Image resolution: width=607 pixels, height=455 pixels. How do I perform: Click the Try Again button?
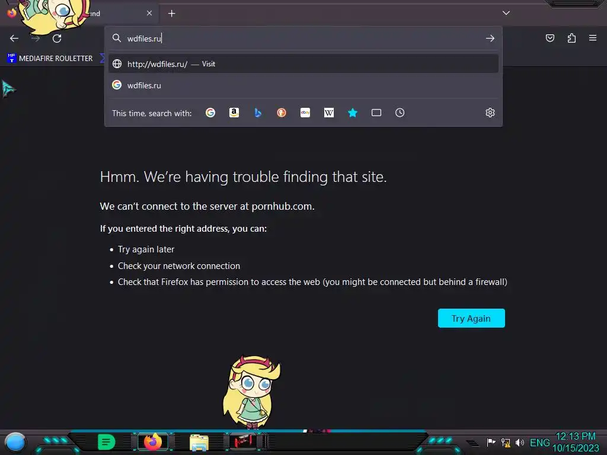click(x=471, y=318)
